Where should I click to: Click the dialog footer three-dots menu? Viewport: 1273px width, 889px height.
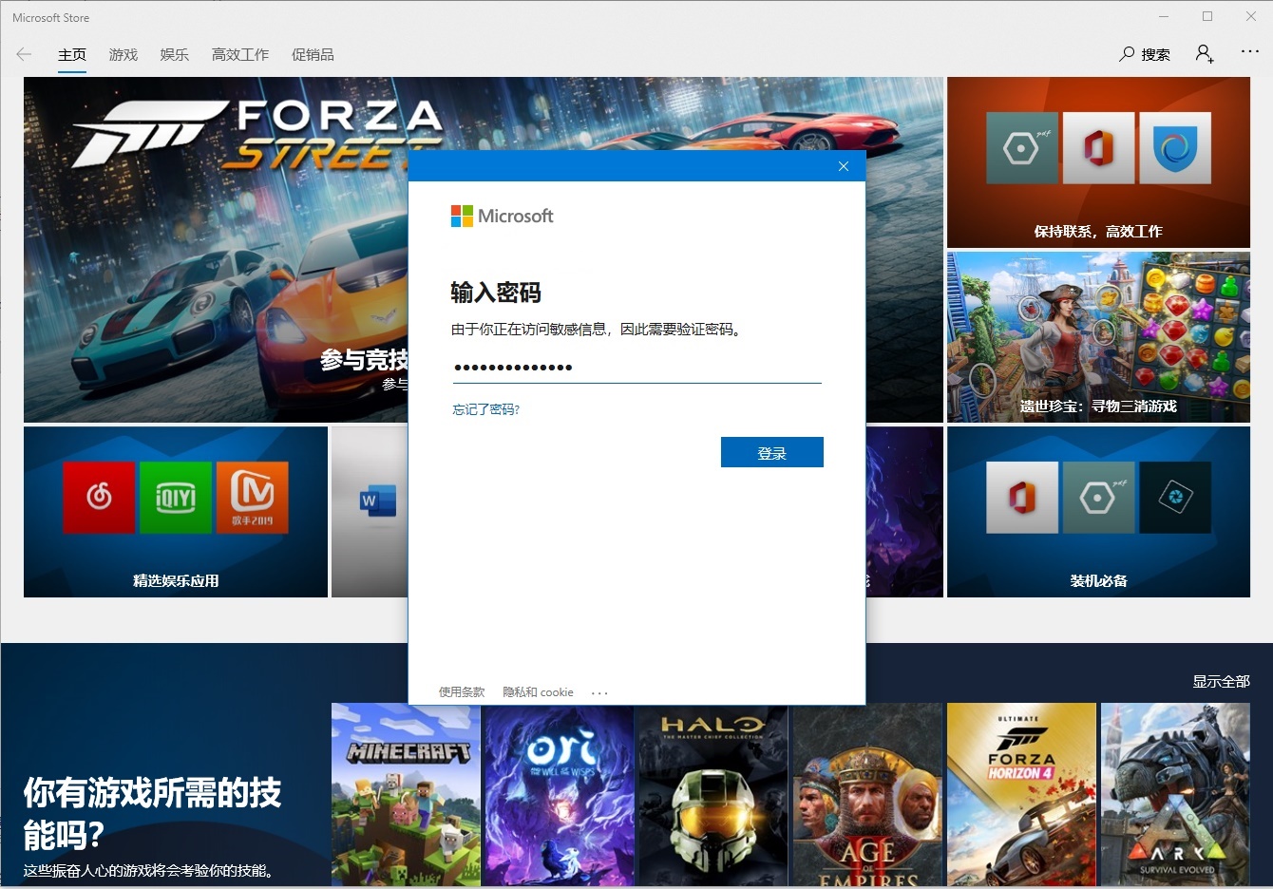pos(599,693)
